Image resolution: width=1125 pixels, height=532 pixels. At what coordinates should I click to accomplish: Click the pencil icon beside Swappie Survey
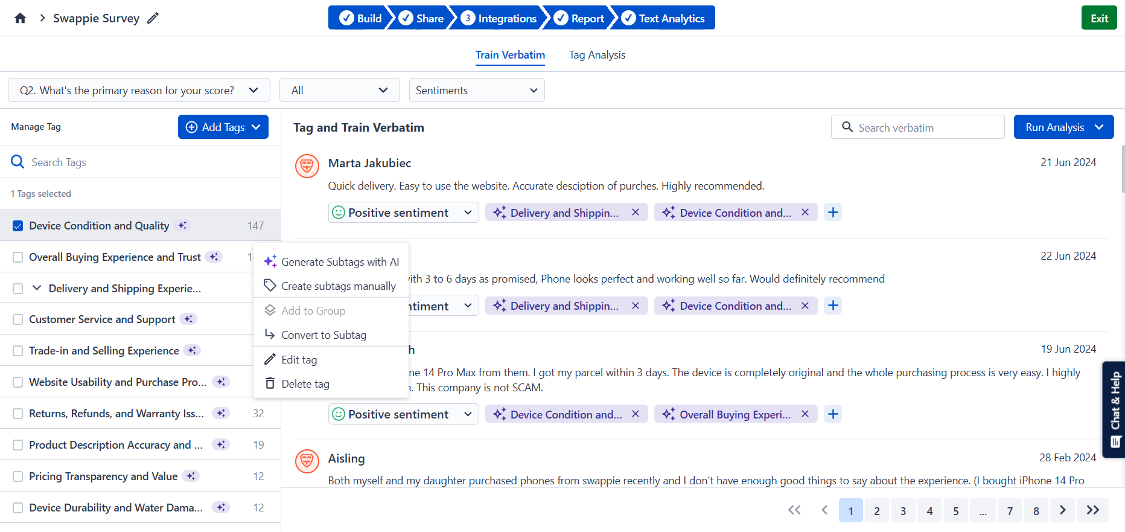tap(153, 18)
